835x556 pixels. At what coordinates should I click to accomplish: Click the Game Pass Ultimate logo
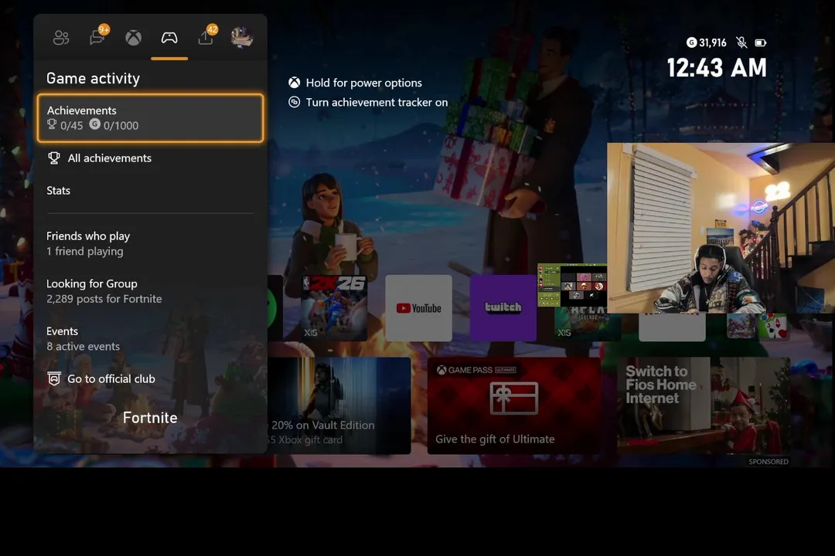coord(476,370)
